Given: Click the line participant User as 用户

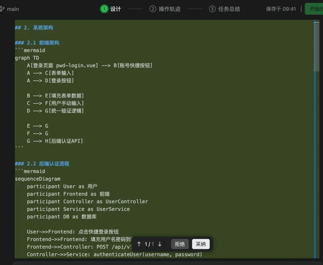Looking at the screenshot, I should pyautogui.click(x=62, y=186).
